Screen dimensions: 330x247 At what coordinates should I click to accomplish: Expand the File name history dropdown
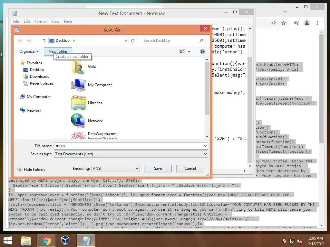[205, 146]
